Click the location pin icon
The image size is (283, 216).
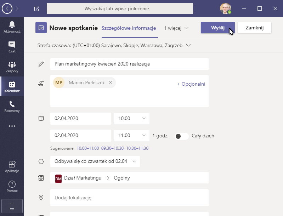click(41, 198)
